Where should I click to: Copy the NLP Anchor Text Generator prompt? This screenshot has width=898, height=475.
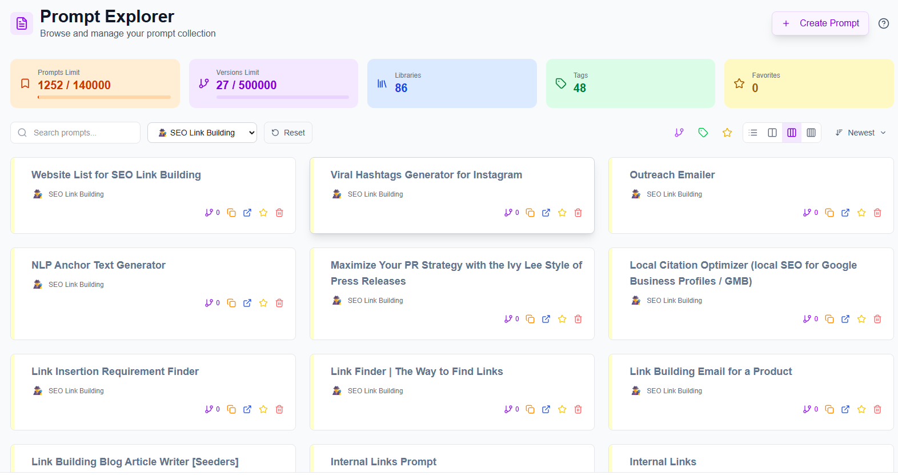pyautogui.click(x=231, y=303)
